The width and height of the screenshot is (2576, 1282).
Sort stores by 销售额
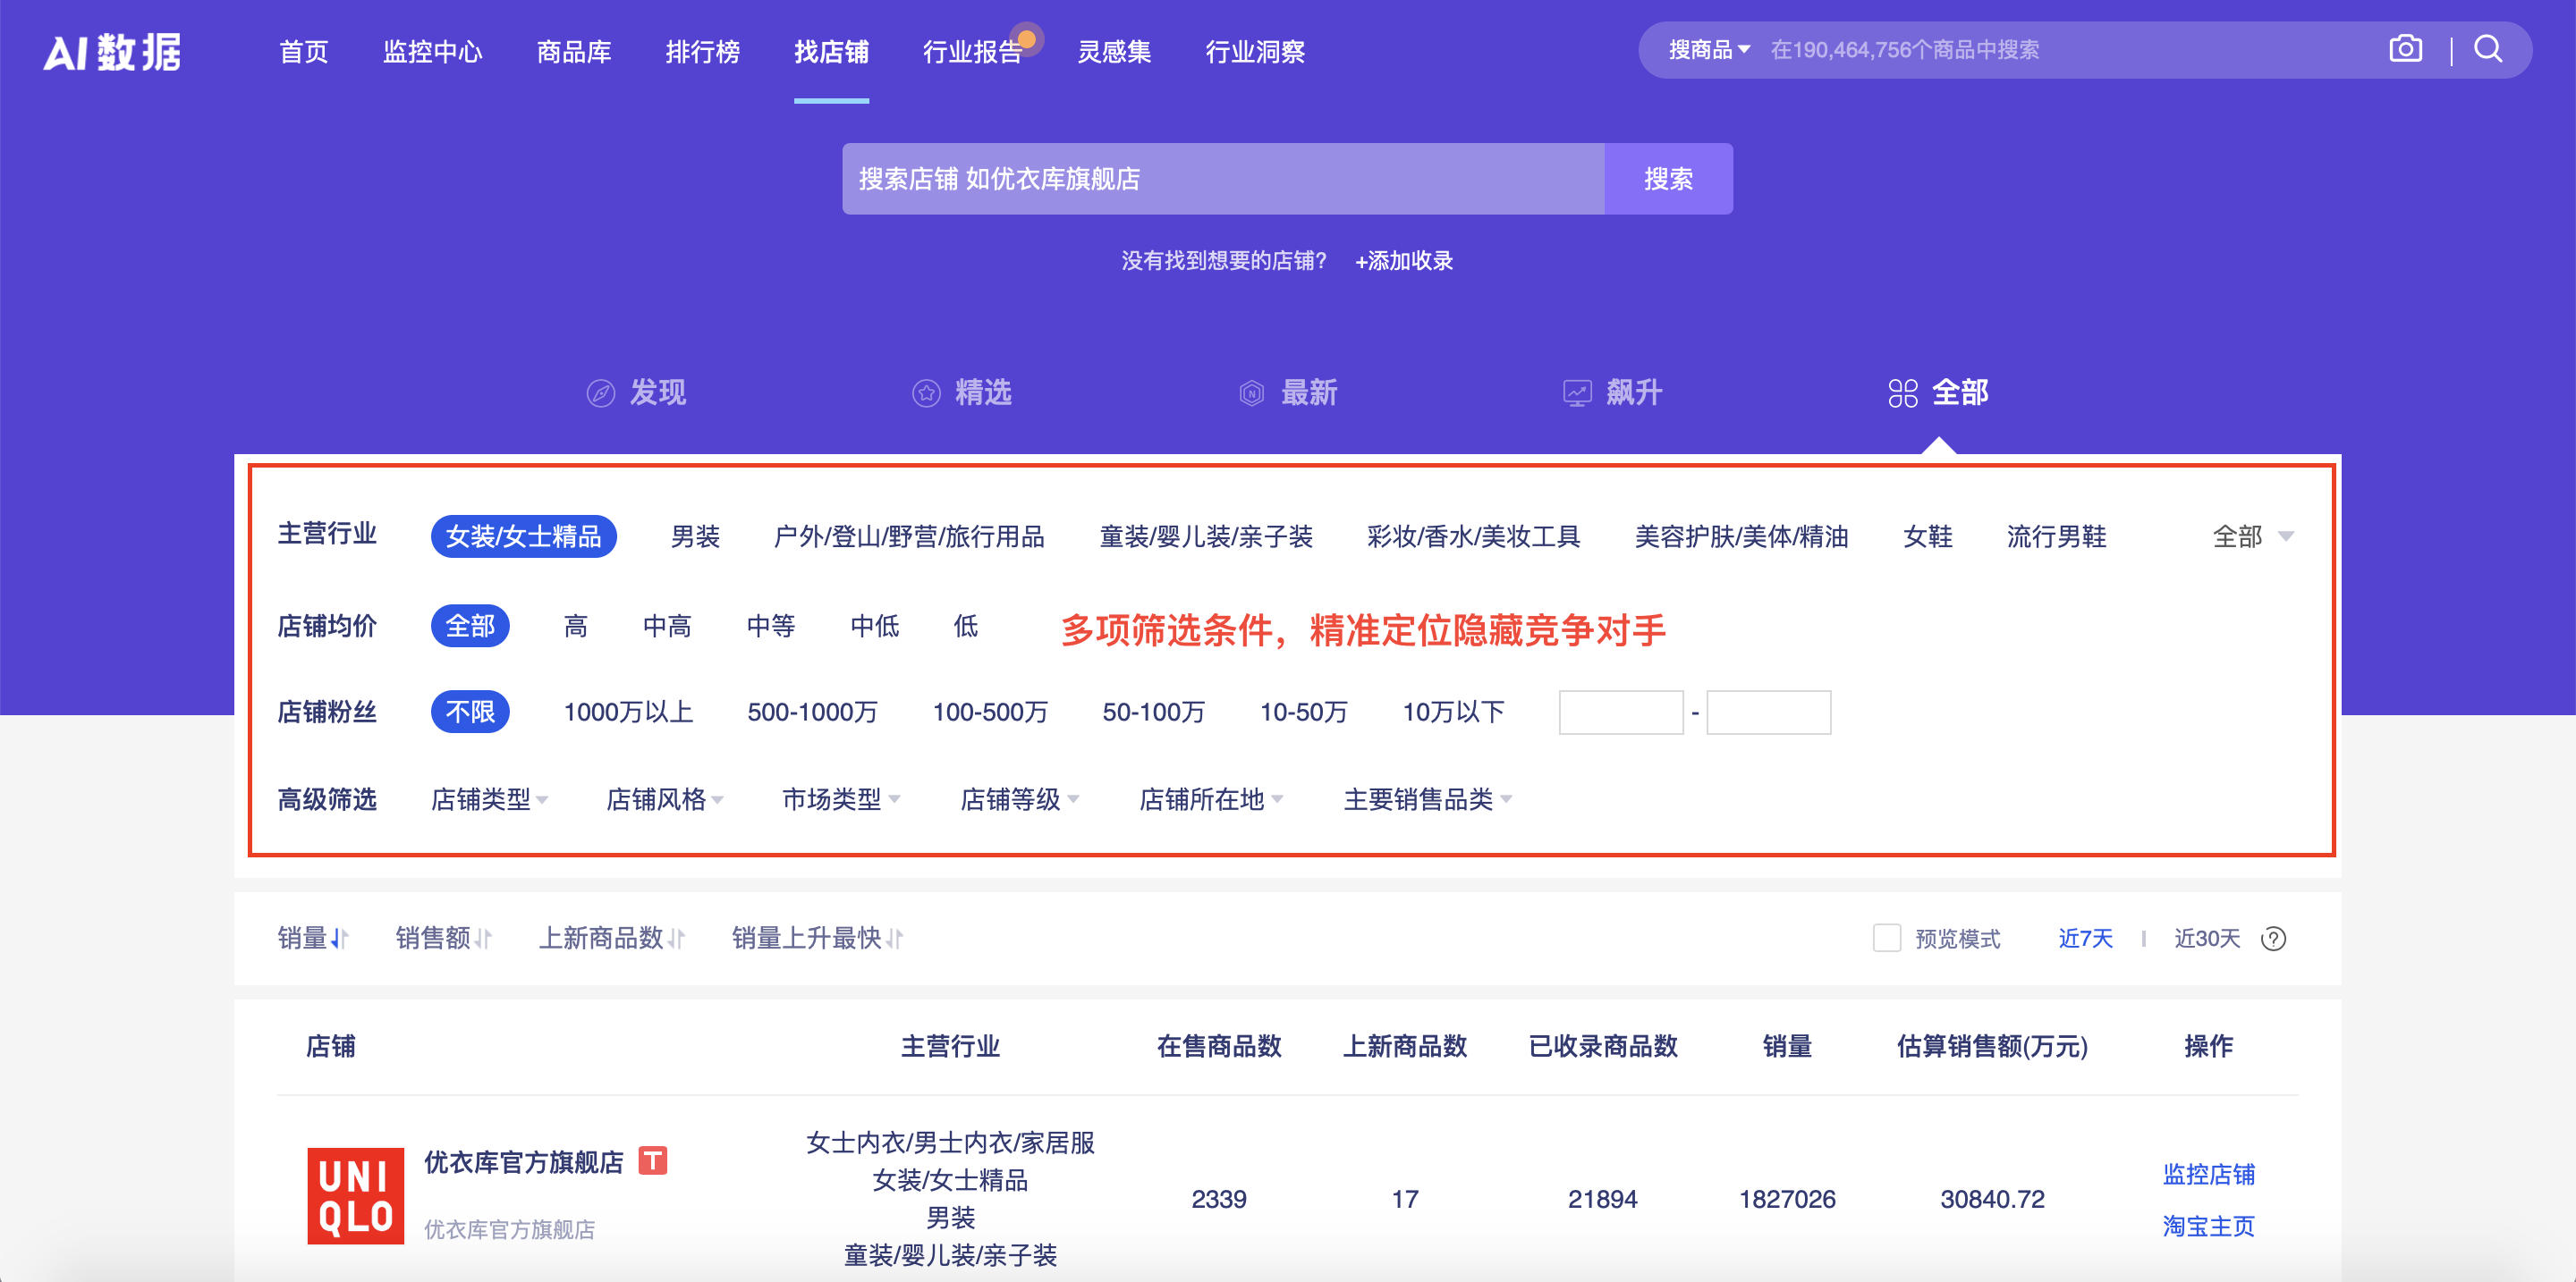coord(443,939)
